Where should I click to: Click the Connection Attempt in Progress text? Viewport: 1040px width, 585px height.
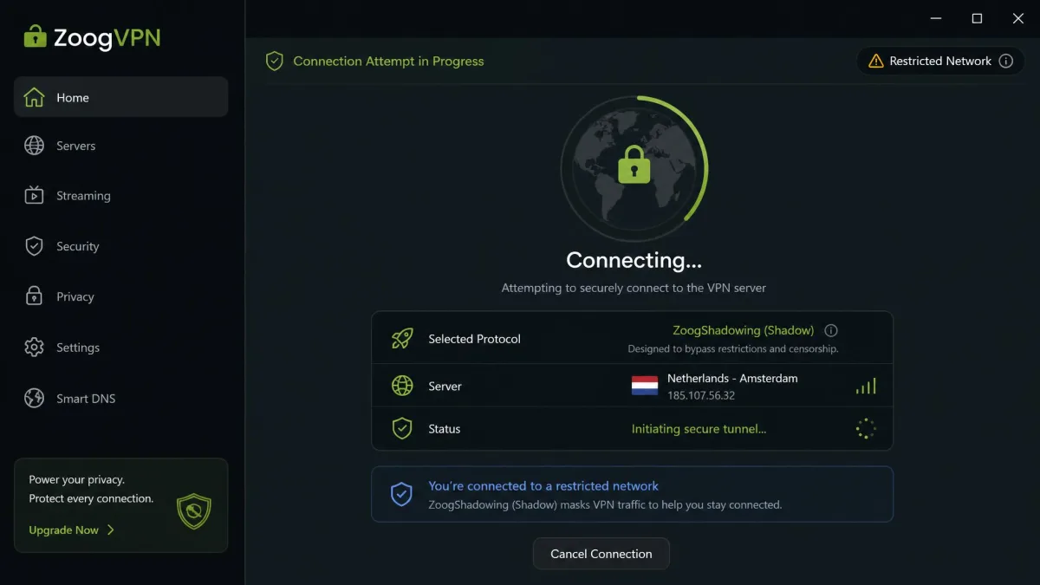tap(388, 61)
